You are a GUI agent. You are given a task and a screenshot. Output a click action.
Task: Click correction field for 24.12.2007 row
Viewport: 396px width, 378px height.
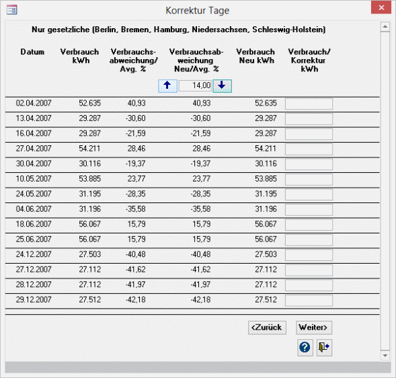pos(309,255)
